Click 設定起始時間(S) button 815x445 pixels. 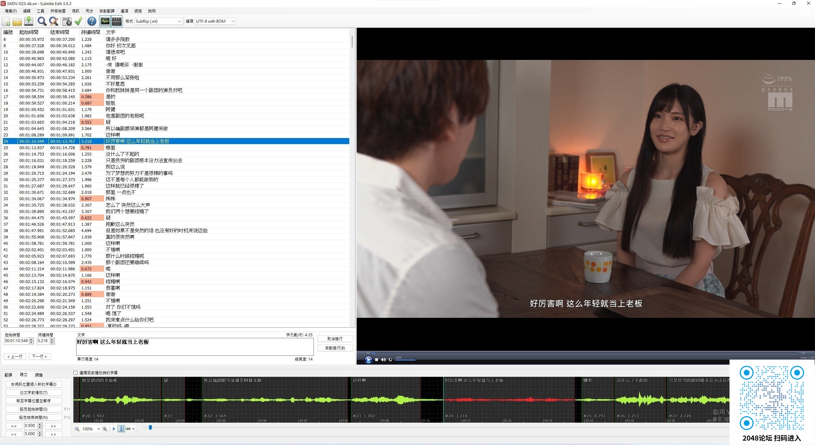pos(34,409)
